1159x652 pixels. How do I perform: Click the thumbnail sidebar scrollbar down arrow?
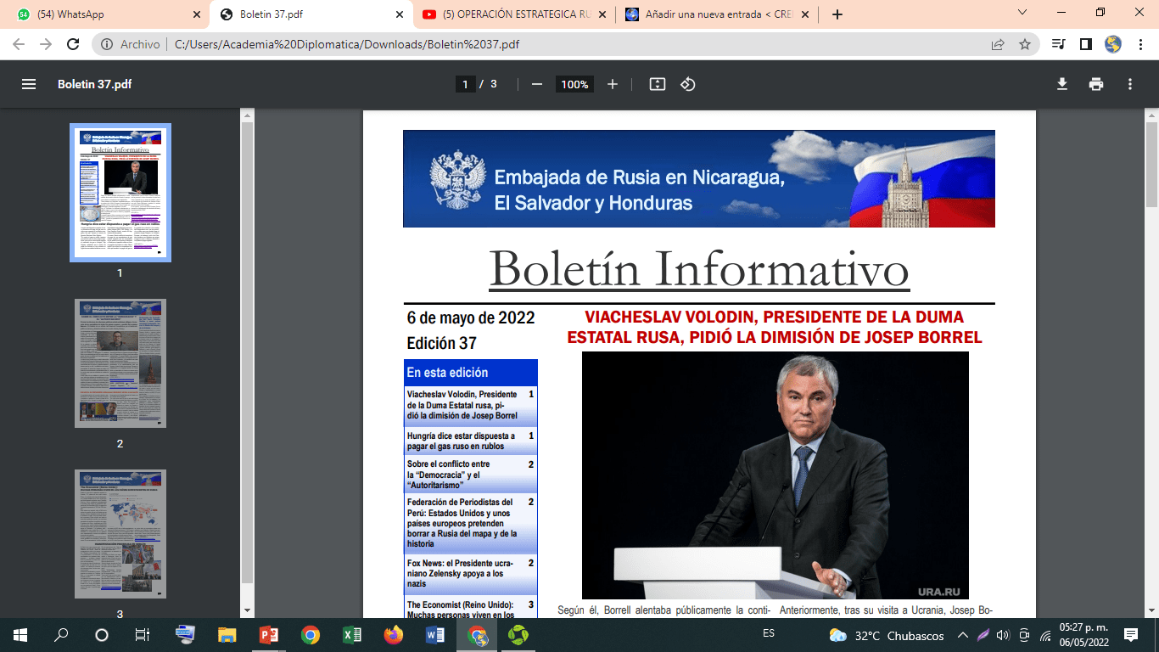247,610
